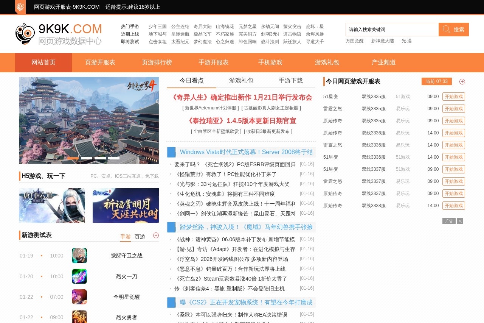This screenshot has width=484, height=323.
Task: Click the 9K9K.COM site logo
Action: [x=59, y=34]
